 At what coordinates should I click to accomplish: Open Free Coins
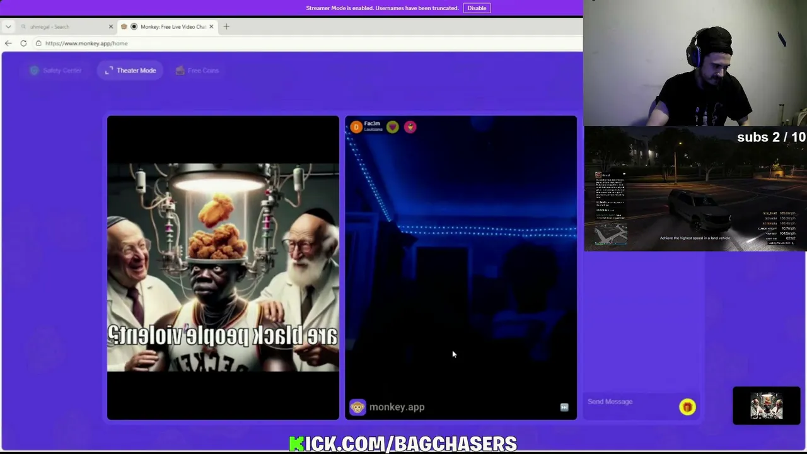[197, 71]
